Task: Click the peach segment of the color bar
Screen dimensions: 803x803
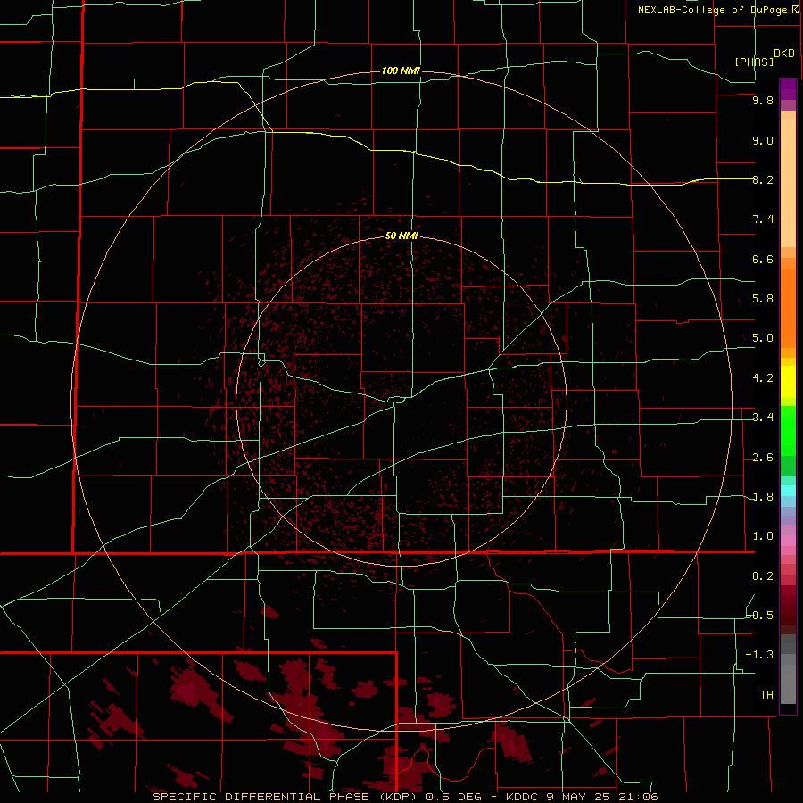Action: pyautogui.click(x=788, y=179)
